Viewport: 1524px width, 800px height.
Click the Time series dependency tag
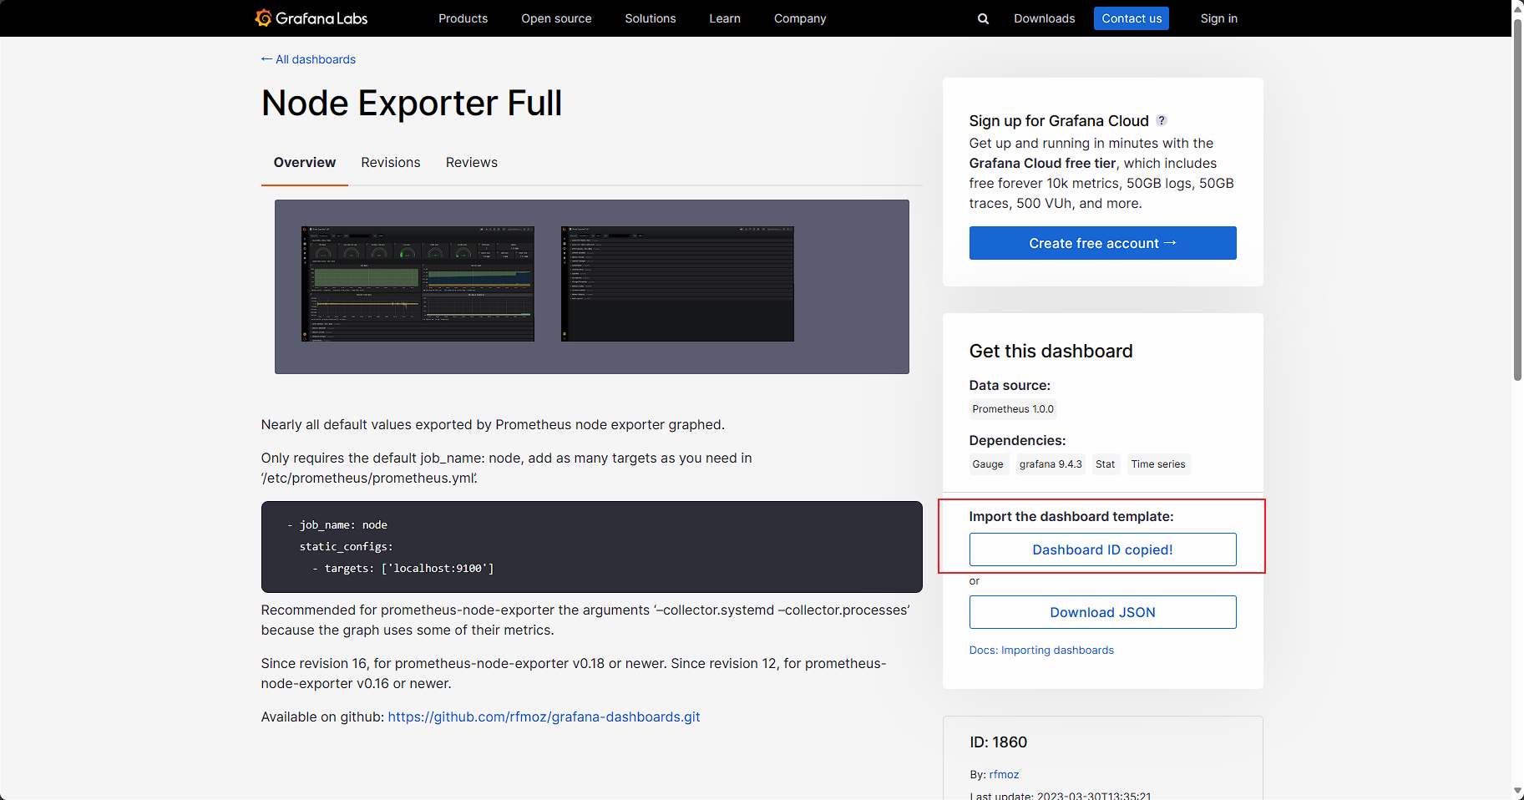[1158, 464]
